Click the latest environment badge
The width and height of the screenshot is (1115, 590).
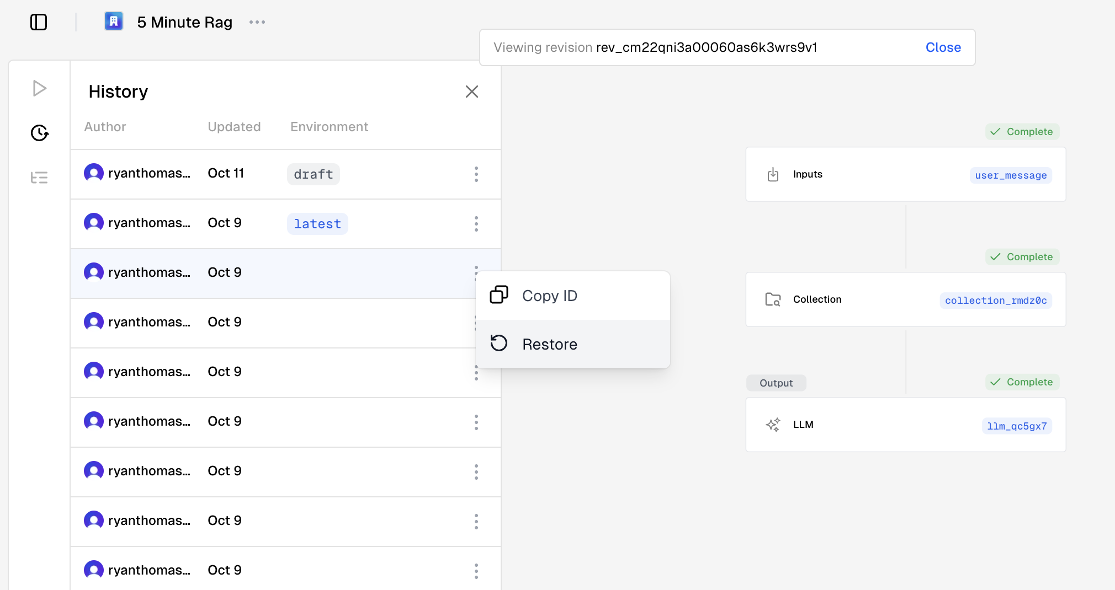pyautogui.click(x=317, y=224)
